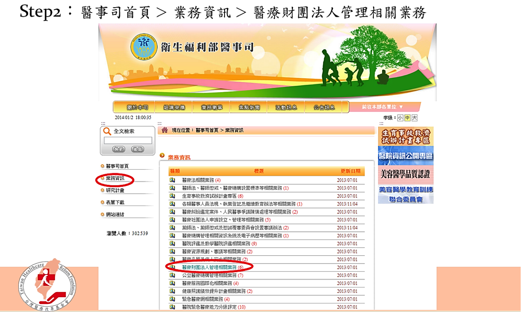
Task: Click the icon for 公立醫療機構管理相關業務 row
Action: [x=172, y=275]
